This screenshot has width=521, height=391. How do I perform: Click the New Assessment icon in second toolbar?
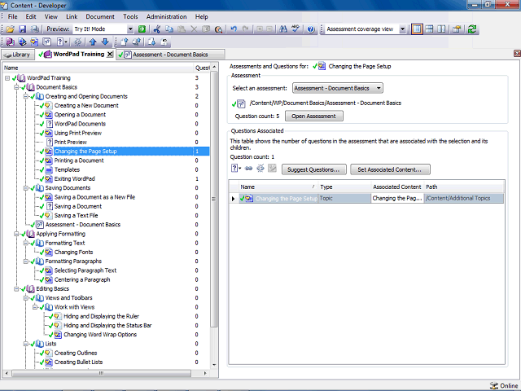point(47,42)
